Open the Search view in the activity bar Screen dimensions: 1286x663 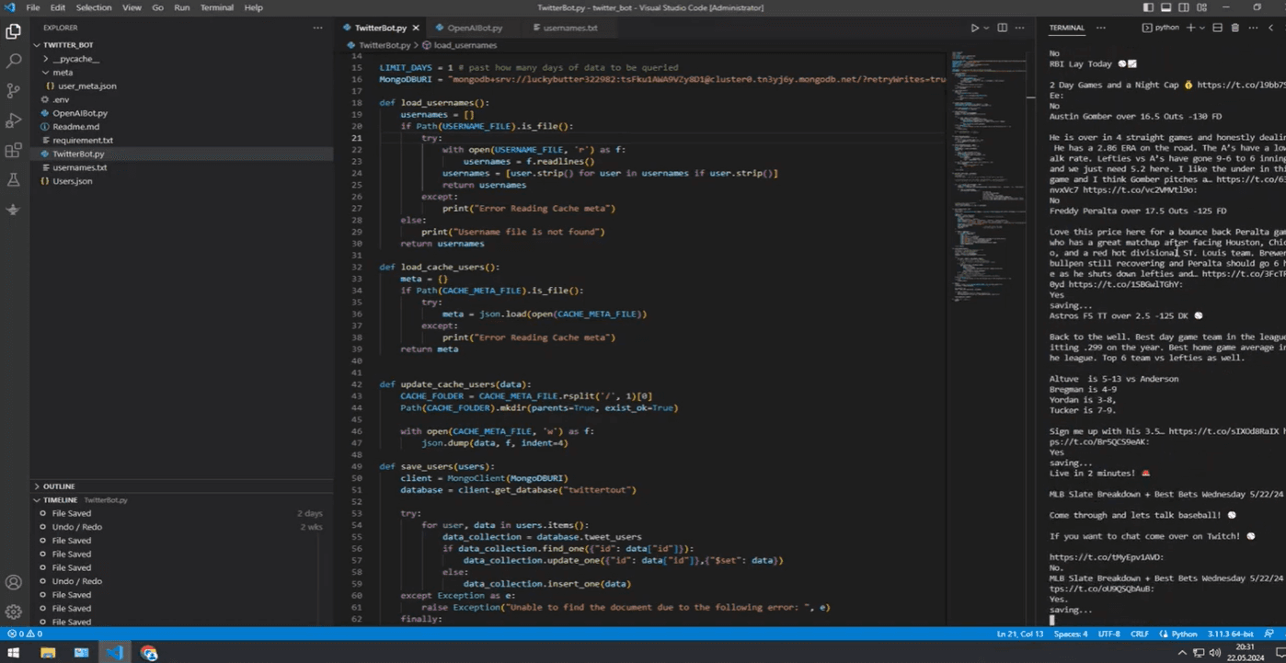point(14,61)
